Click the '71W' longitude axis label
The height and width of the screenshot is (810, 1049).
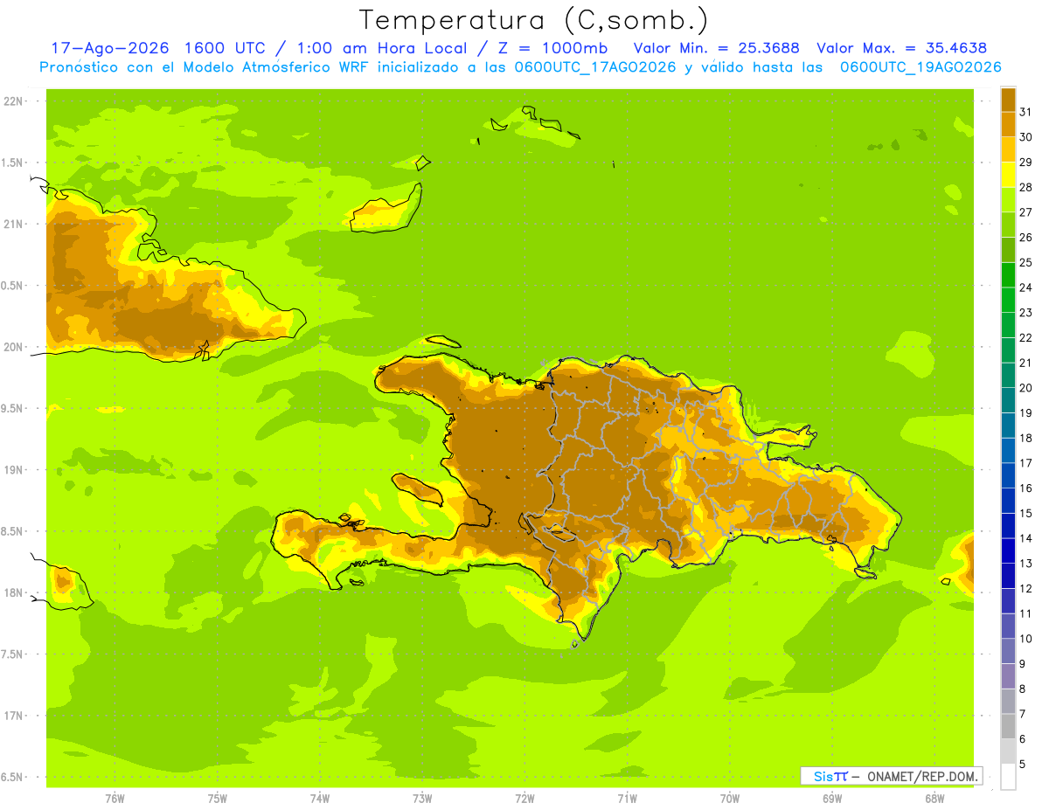click(x=627, y=799)
